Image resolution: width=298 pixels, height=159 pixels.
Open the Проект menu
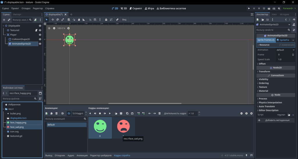(15, 8)
